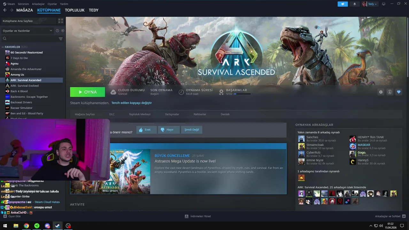409x230 pixels.
Task: Open the notifications bell icon
Action: (355, 4)
